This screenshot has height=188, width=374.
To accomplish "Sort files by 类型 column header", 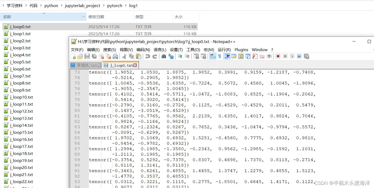I will (x=153, y=17).
